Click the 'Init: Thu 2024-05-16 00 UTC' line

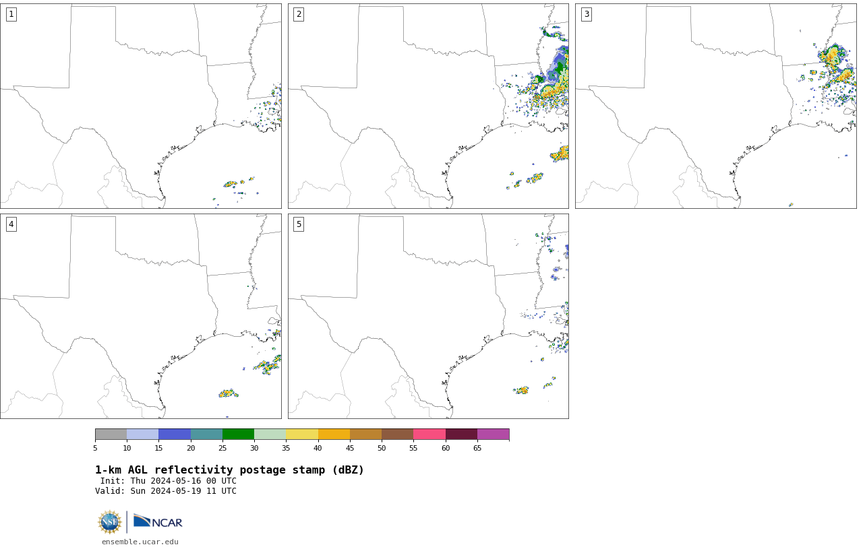pyautogui.click(x=169, y=481)
